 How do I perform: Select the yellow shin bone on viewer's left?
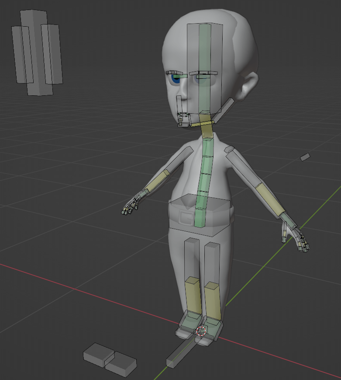[x=192, y=294]
